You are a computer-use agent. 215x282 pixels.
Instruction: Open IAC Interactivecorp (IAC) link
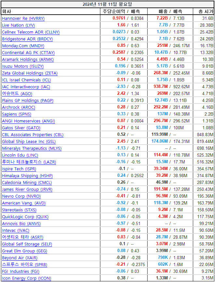[26, 87]
